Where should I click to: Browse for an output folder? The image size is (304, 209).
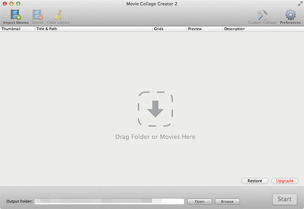(227, 202)
